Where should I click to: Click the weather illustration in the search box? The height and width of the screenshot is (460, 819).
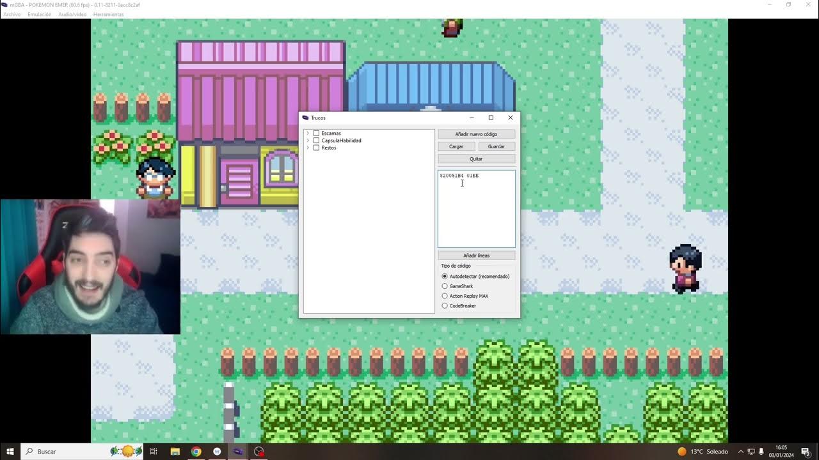(125, 451)
